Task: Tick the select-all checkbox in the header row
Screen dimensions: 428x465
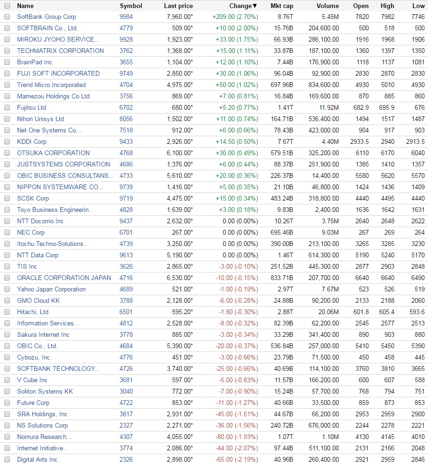Action: point(7,6)
